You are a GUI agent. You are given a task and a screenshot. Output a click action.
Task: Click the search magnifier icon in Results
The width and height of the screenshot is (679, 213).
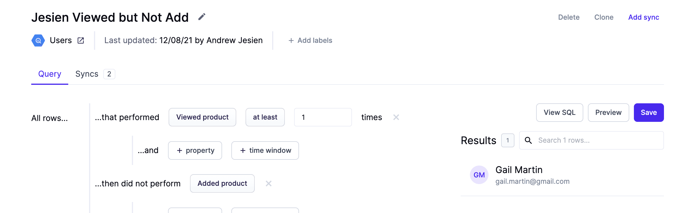coord(528,140)
